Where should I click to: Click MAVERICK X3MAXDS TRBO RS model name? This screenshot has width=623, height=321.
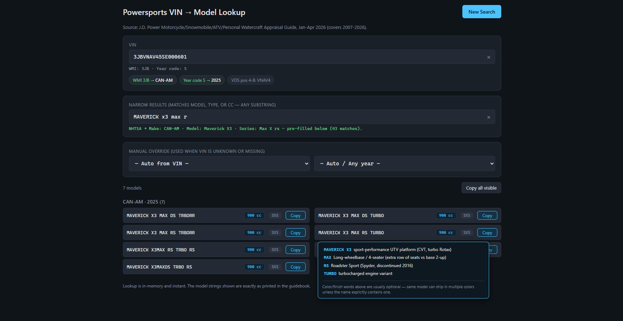159,267
